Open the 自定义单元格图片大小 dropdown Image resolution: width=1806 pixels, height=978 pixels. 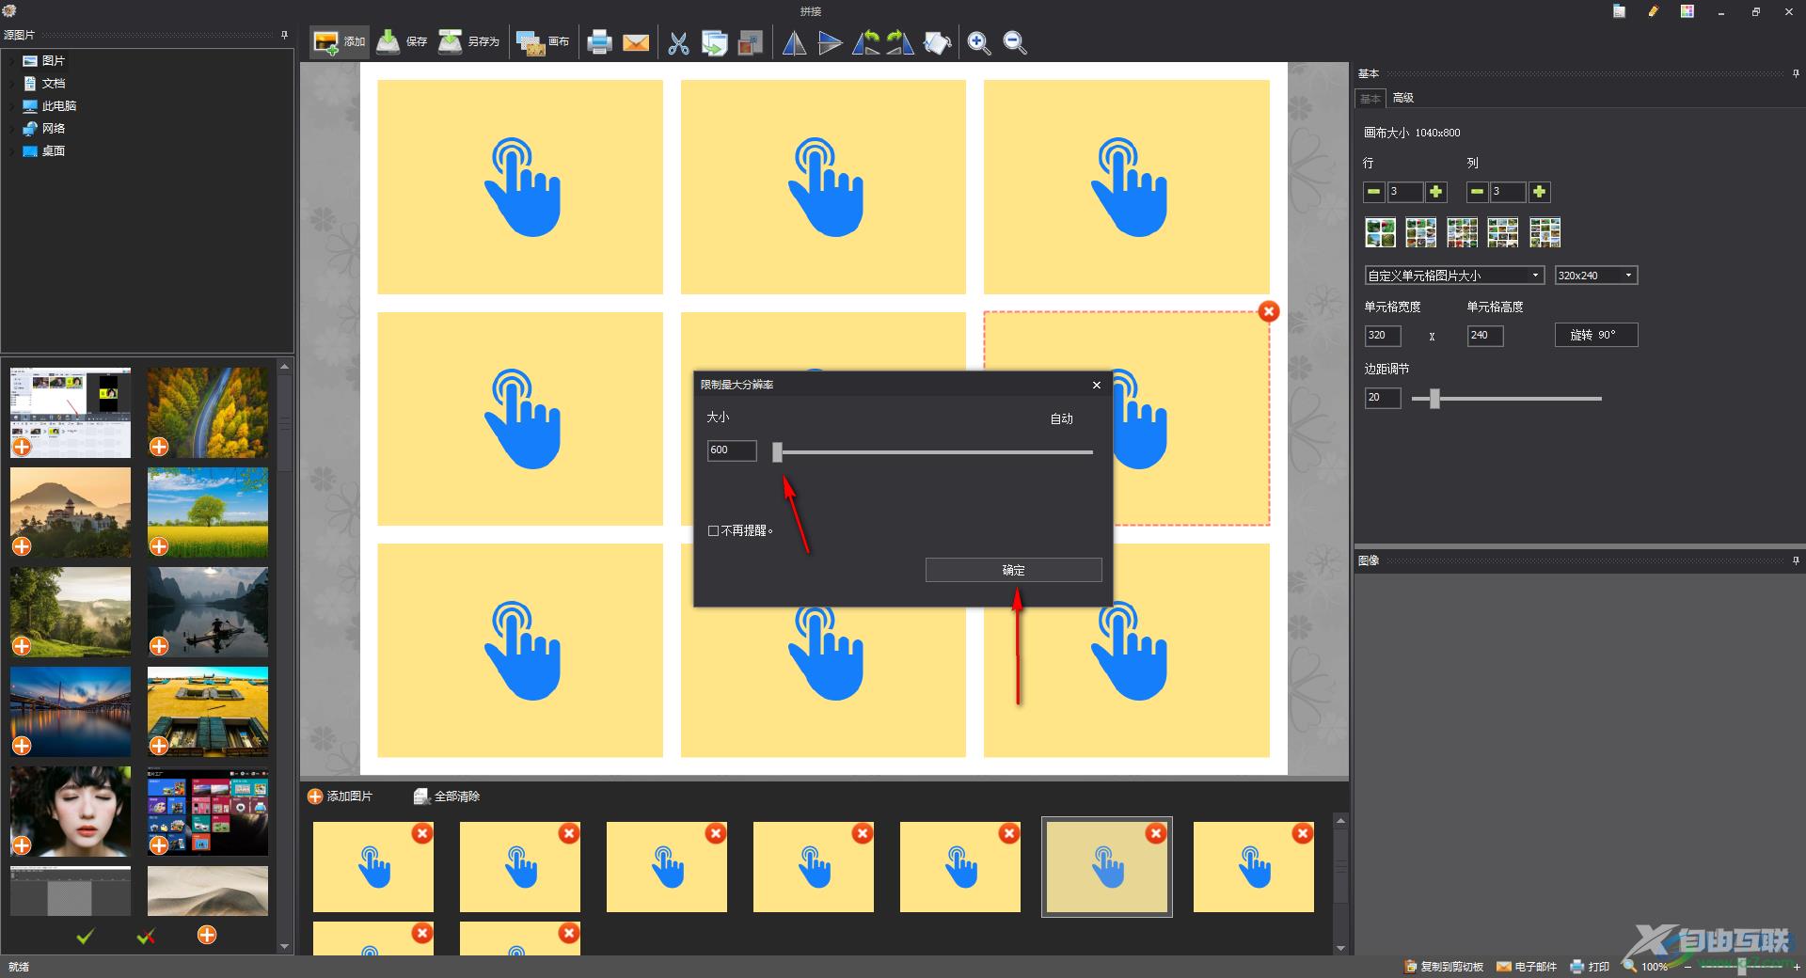point(1454,276)
